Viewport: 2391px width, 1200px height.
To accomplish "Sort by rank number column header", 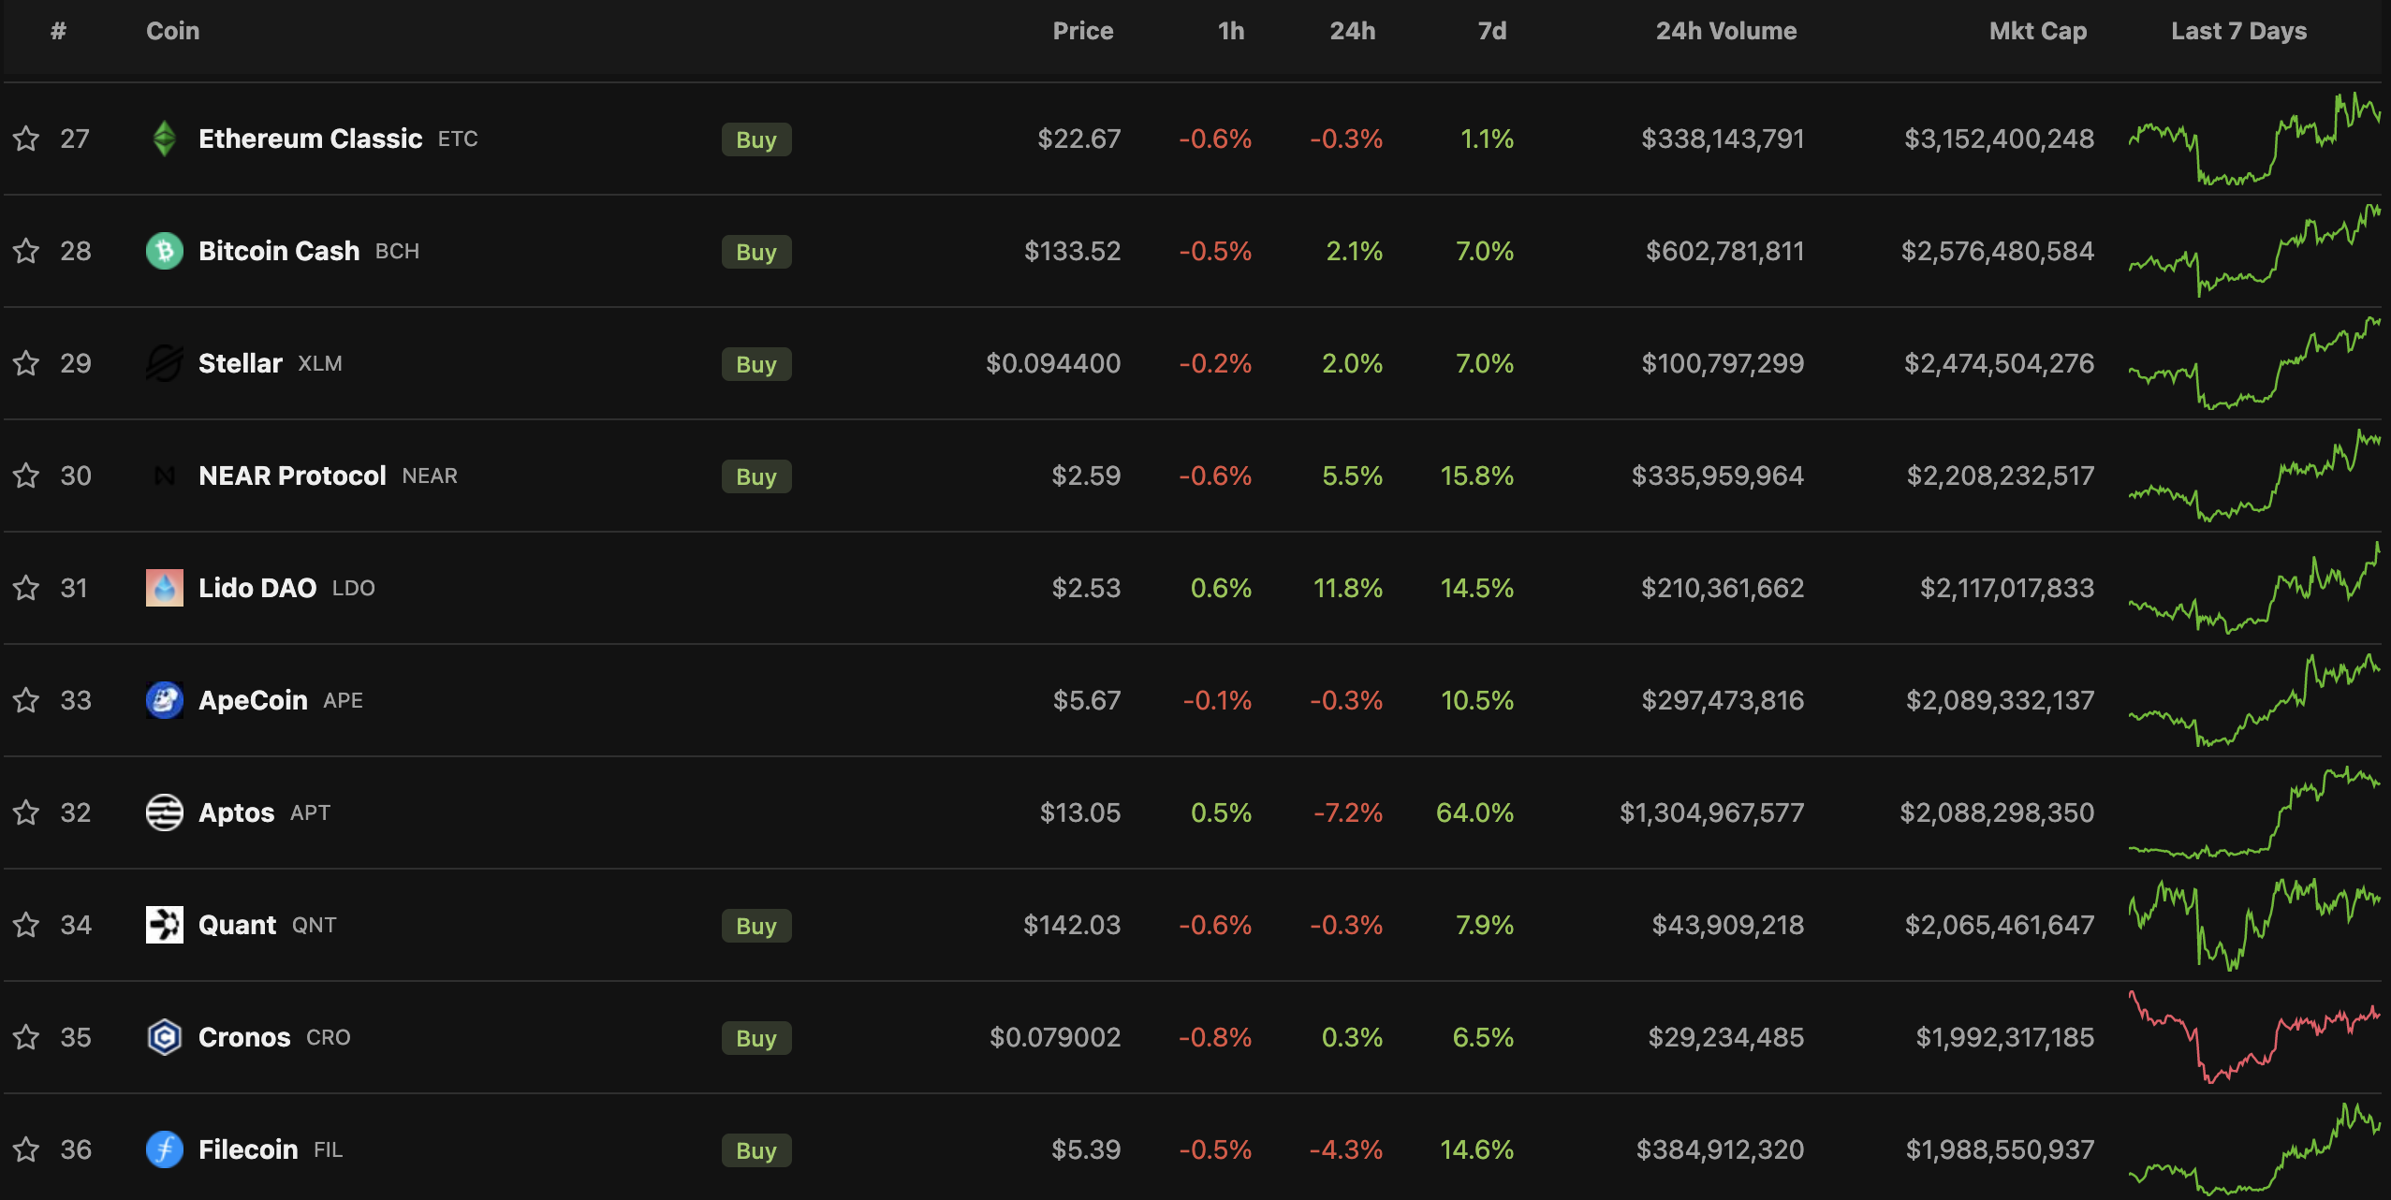I will pyautogui.click(x=58, y=31).
